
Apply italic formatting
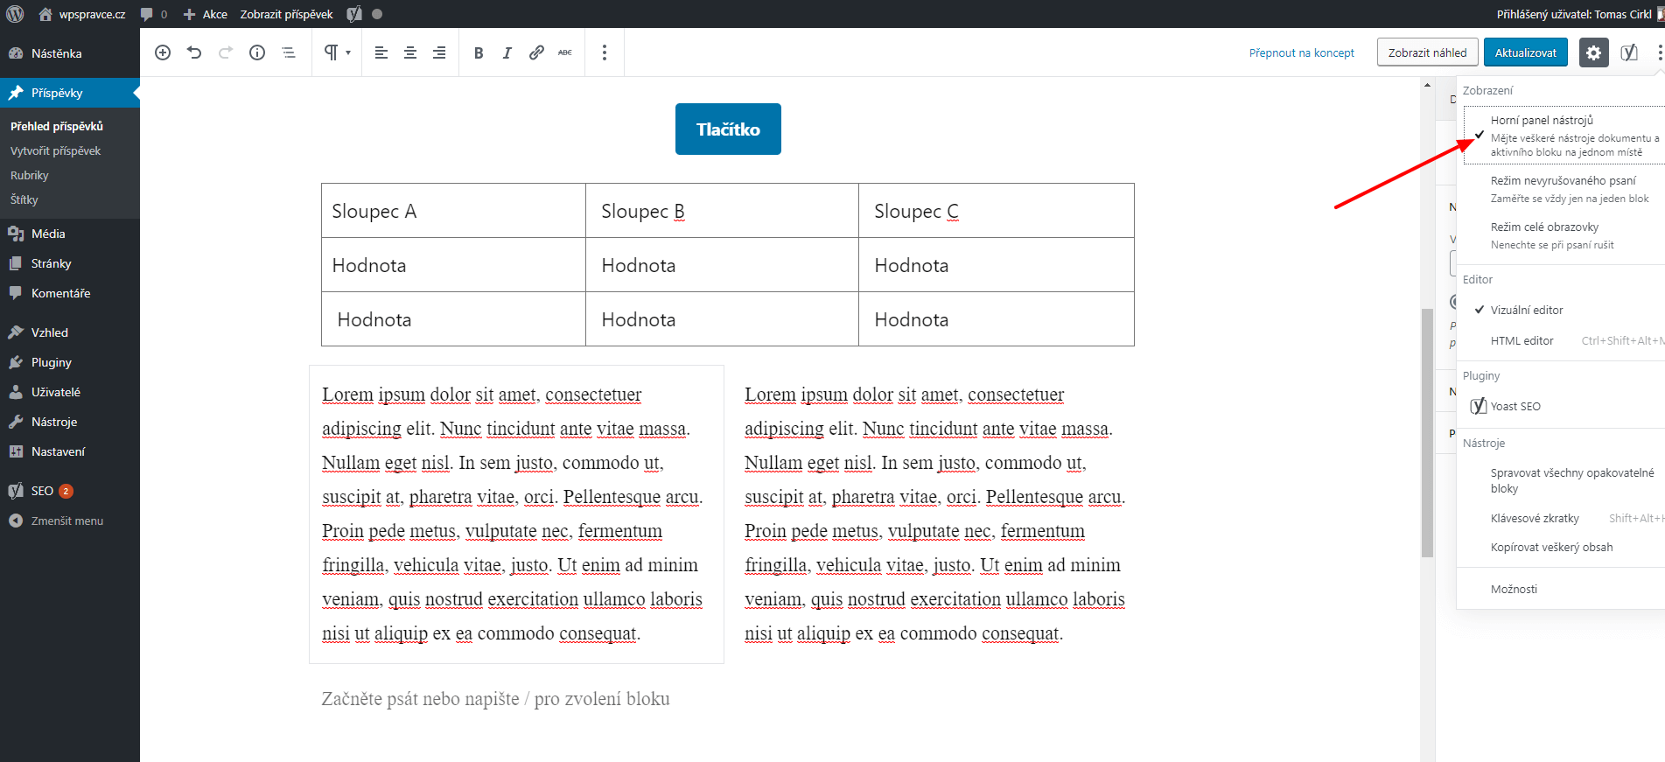pyautogui.click(x=507, y=52)
